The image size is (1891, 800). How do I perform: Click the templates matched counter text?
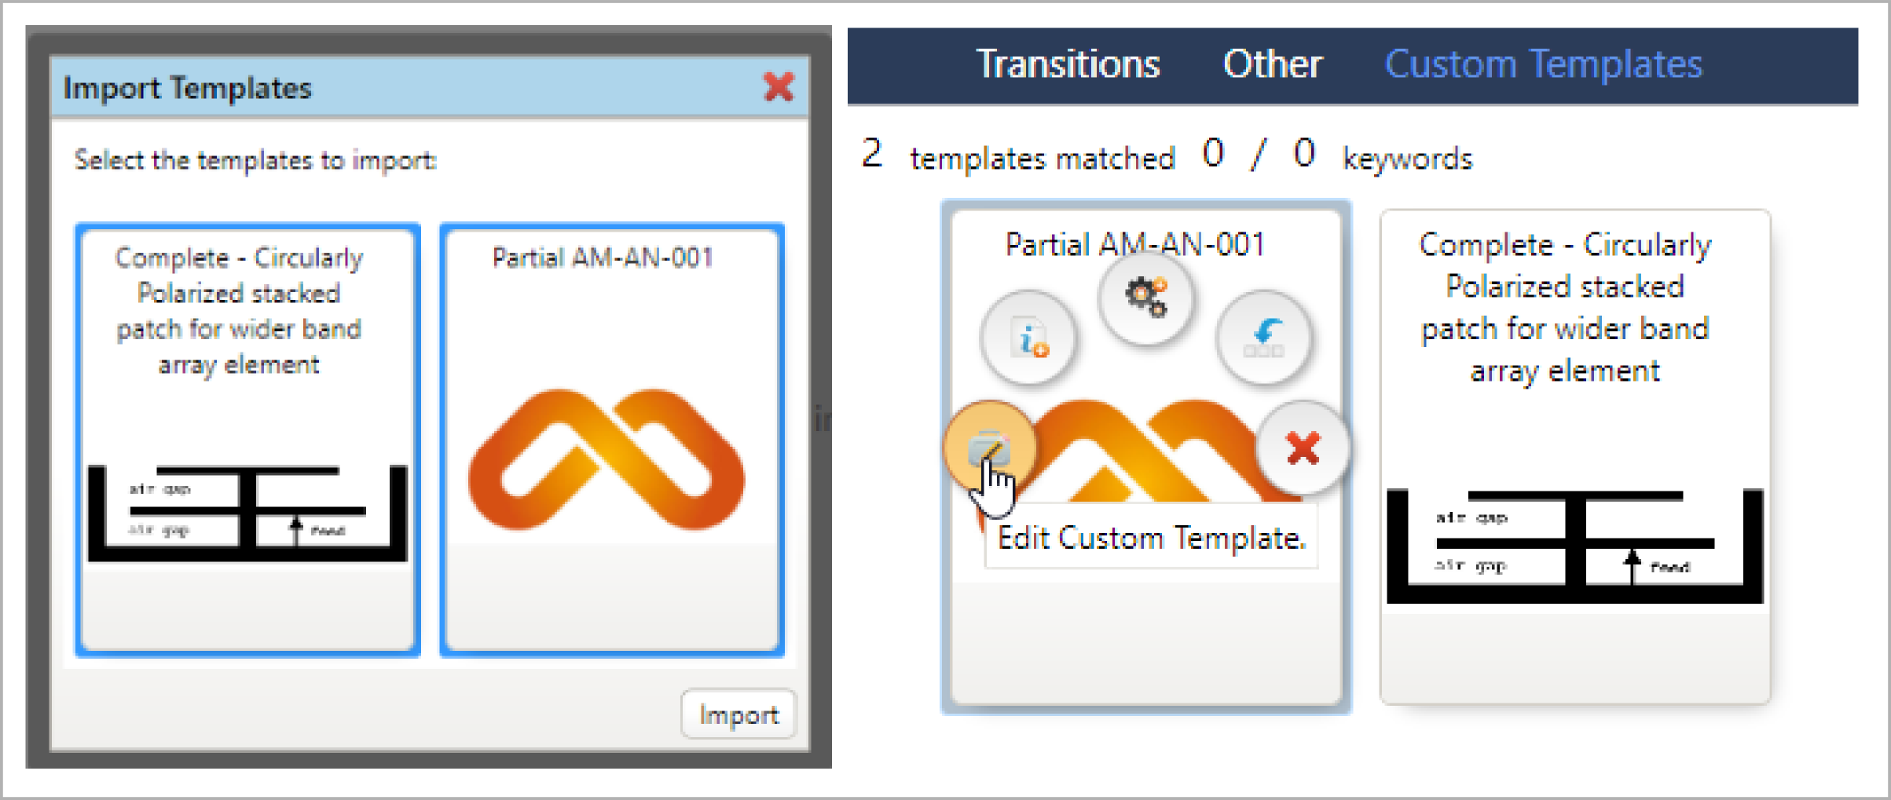click(x=1018, y=156)
